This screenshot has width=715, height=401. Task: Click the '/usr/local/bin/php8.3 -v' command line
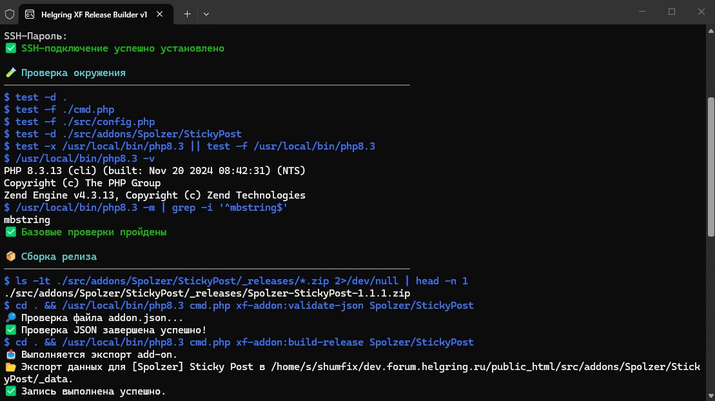click(79, 159)
